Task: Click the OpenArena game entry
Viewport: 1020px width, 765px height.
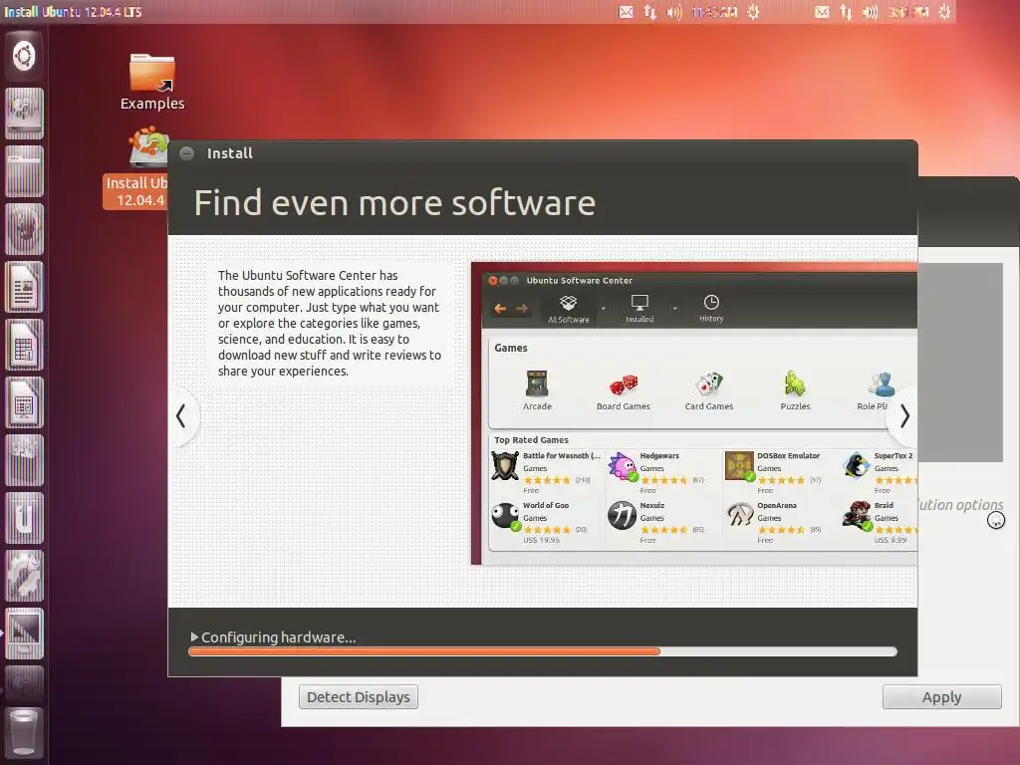Action: 774,522
